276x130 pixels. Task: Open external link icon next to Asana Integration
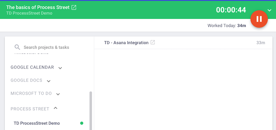pos(153,42)
